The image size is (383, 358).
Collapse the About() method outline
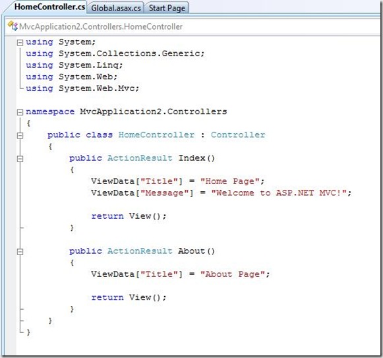point(20,252)
